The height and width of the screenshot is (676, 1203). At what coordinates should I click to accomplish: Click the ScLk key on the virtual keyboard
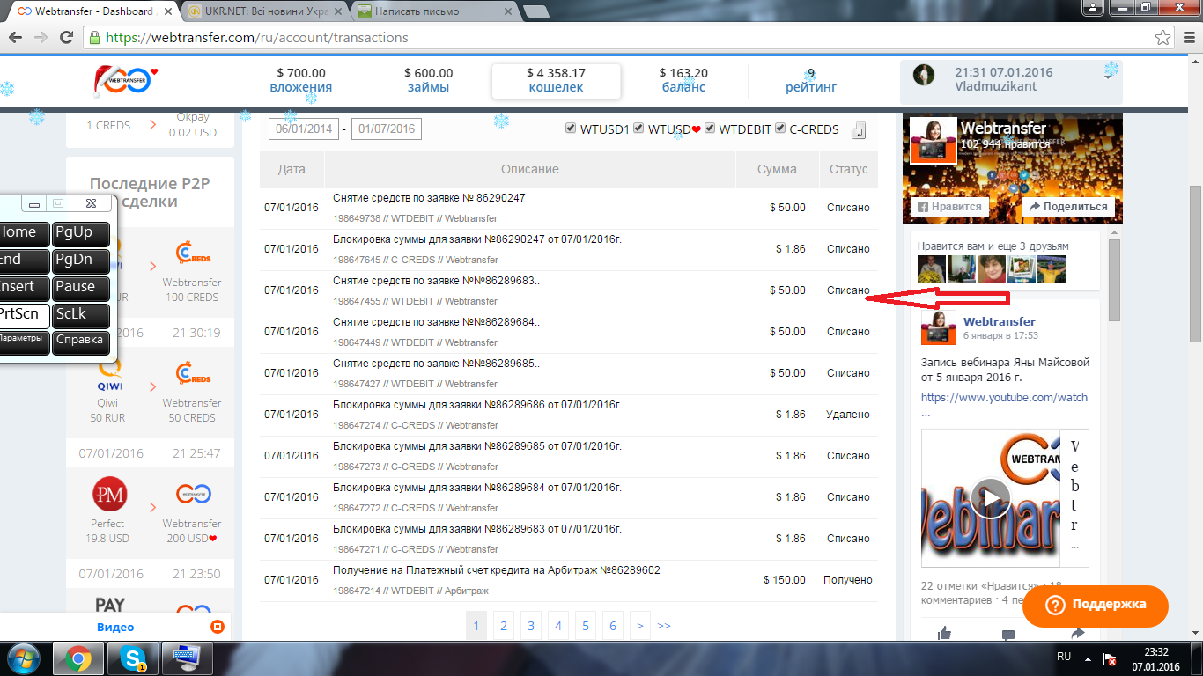click(x=81, y=315)
